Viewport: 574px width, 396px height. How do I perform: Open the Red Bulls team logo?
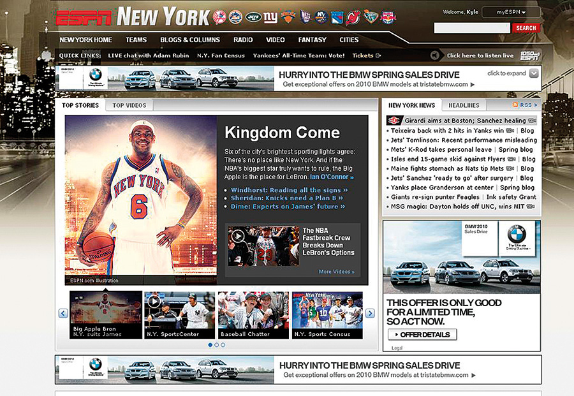click(x=388, y=17)
